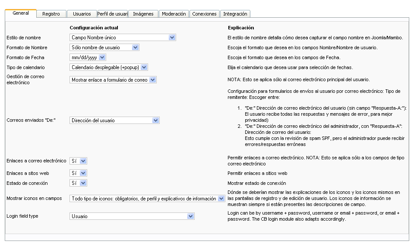Expand Formato de Nombre dropdown
This screenshot has height=244, width=414.
pyautogui.click(x=104, y=48)
